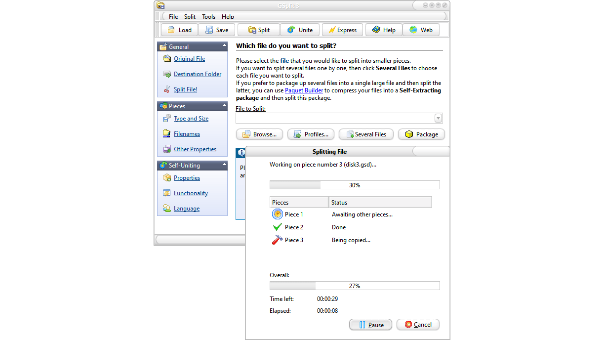Open the Type and Size link
Viewport: 604px width, 340px height.
pos(191,119)
